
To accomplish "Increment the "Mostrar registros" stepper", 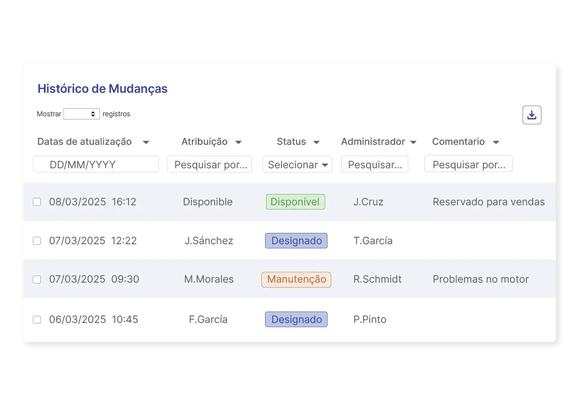I will click(93, 111).
